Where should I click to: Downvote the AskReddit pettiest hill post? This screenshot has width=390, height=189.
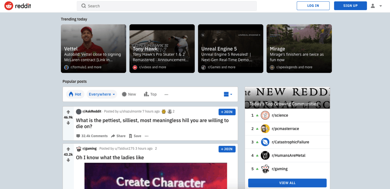(x=68, y=123)
